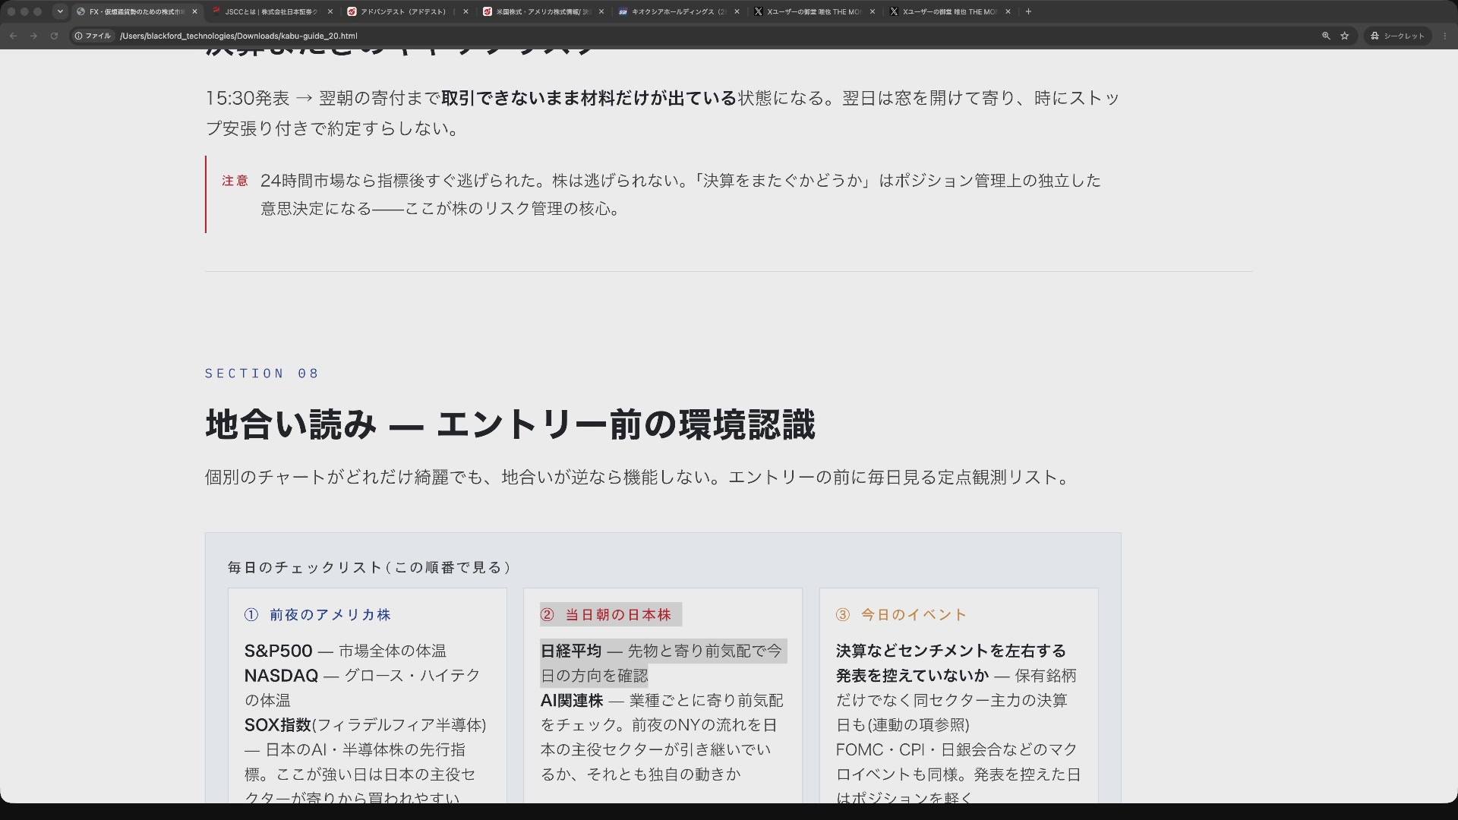
Task: Close the 米国株式 tab
Action: tap(601, 11)
